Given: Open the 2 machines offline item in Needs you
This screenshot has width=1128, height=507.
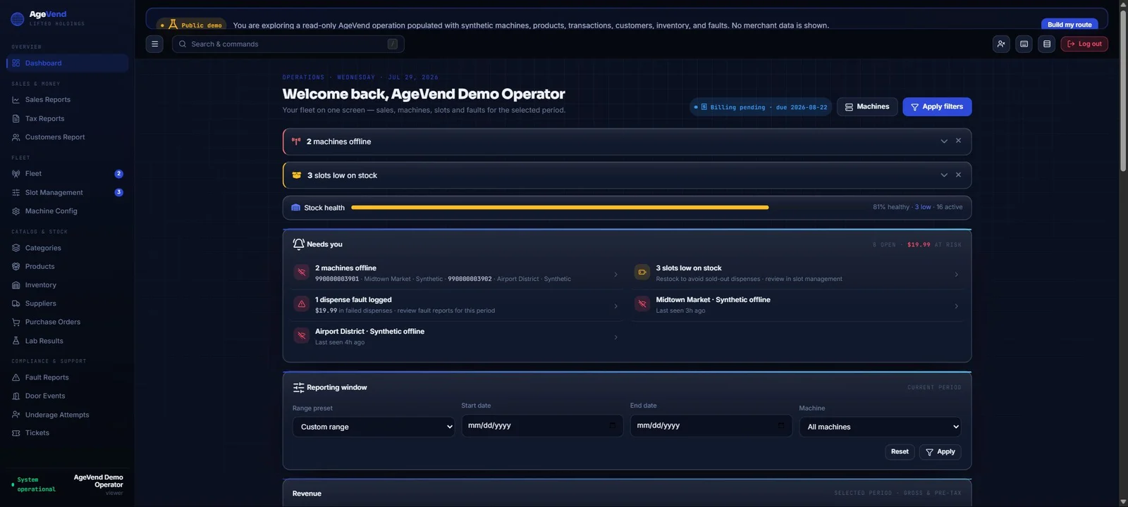Looking at the screenshot, I should tap(457, 273).
